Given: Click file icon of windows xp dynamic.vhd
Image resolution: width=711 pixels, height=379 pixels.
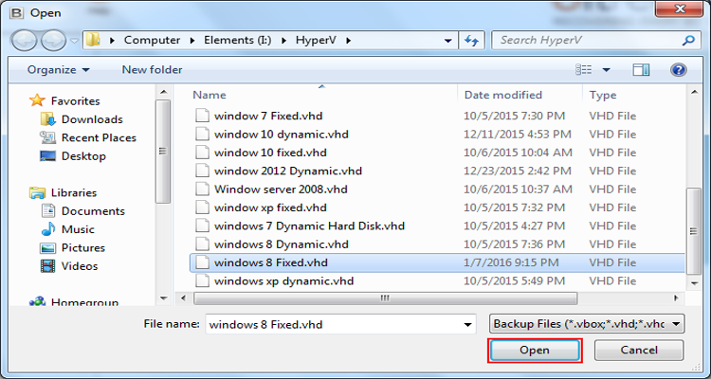Looking at the screenshot, I should click(202, 281).
